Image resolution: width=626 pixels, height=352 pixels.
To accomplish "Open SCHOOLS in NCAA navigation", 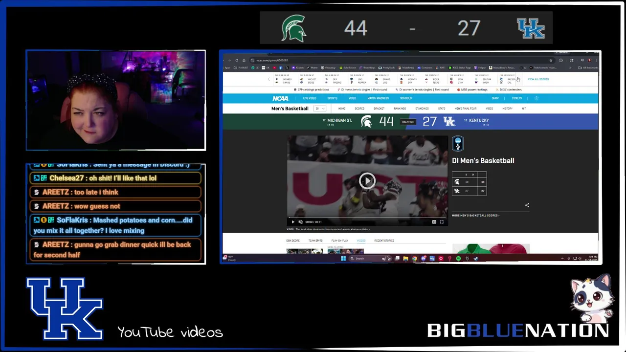I will click(405, 98).
